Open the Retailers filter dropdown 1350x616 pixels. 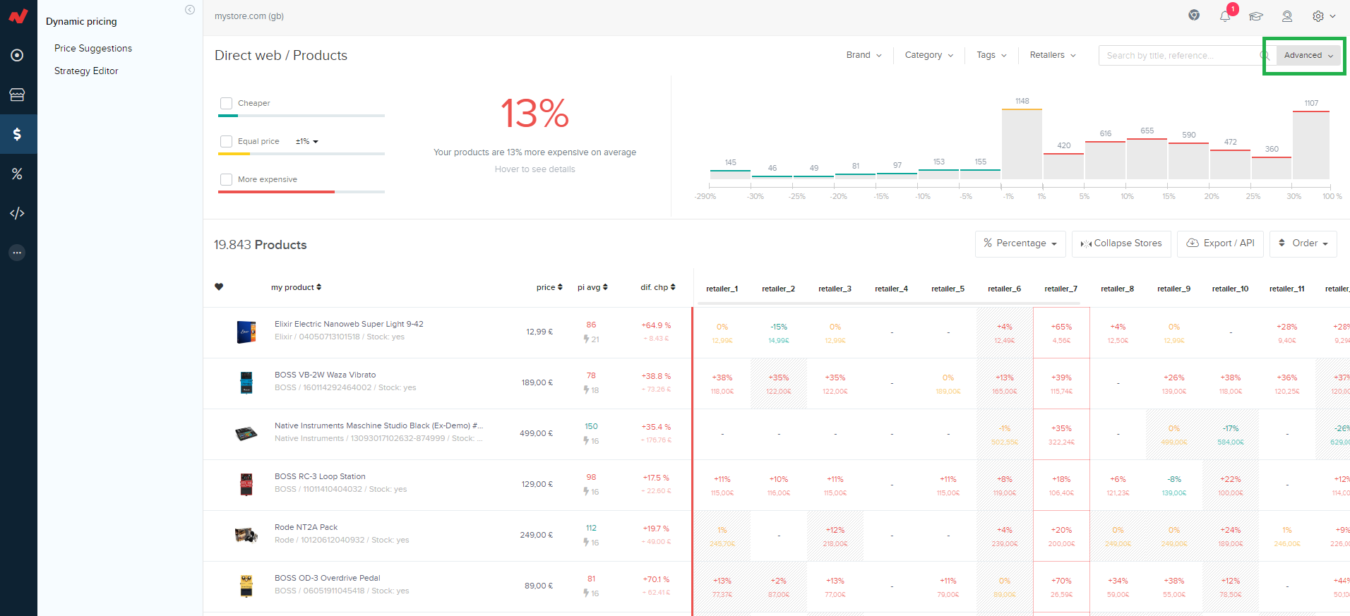pyautogui.click(x=1053, y=55)
